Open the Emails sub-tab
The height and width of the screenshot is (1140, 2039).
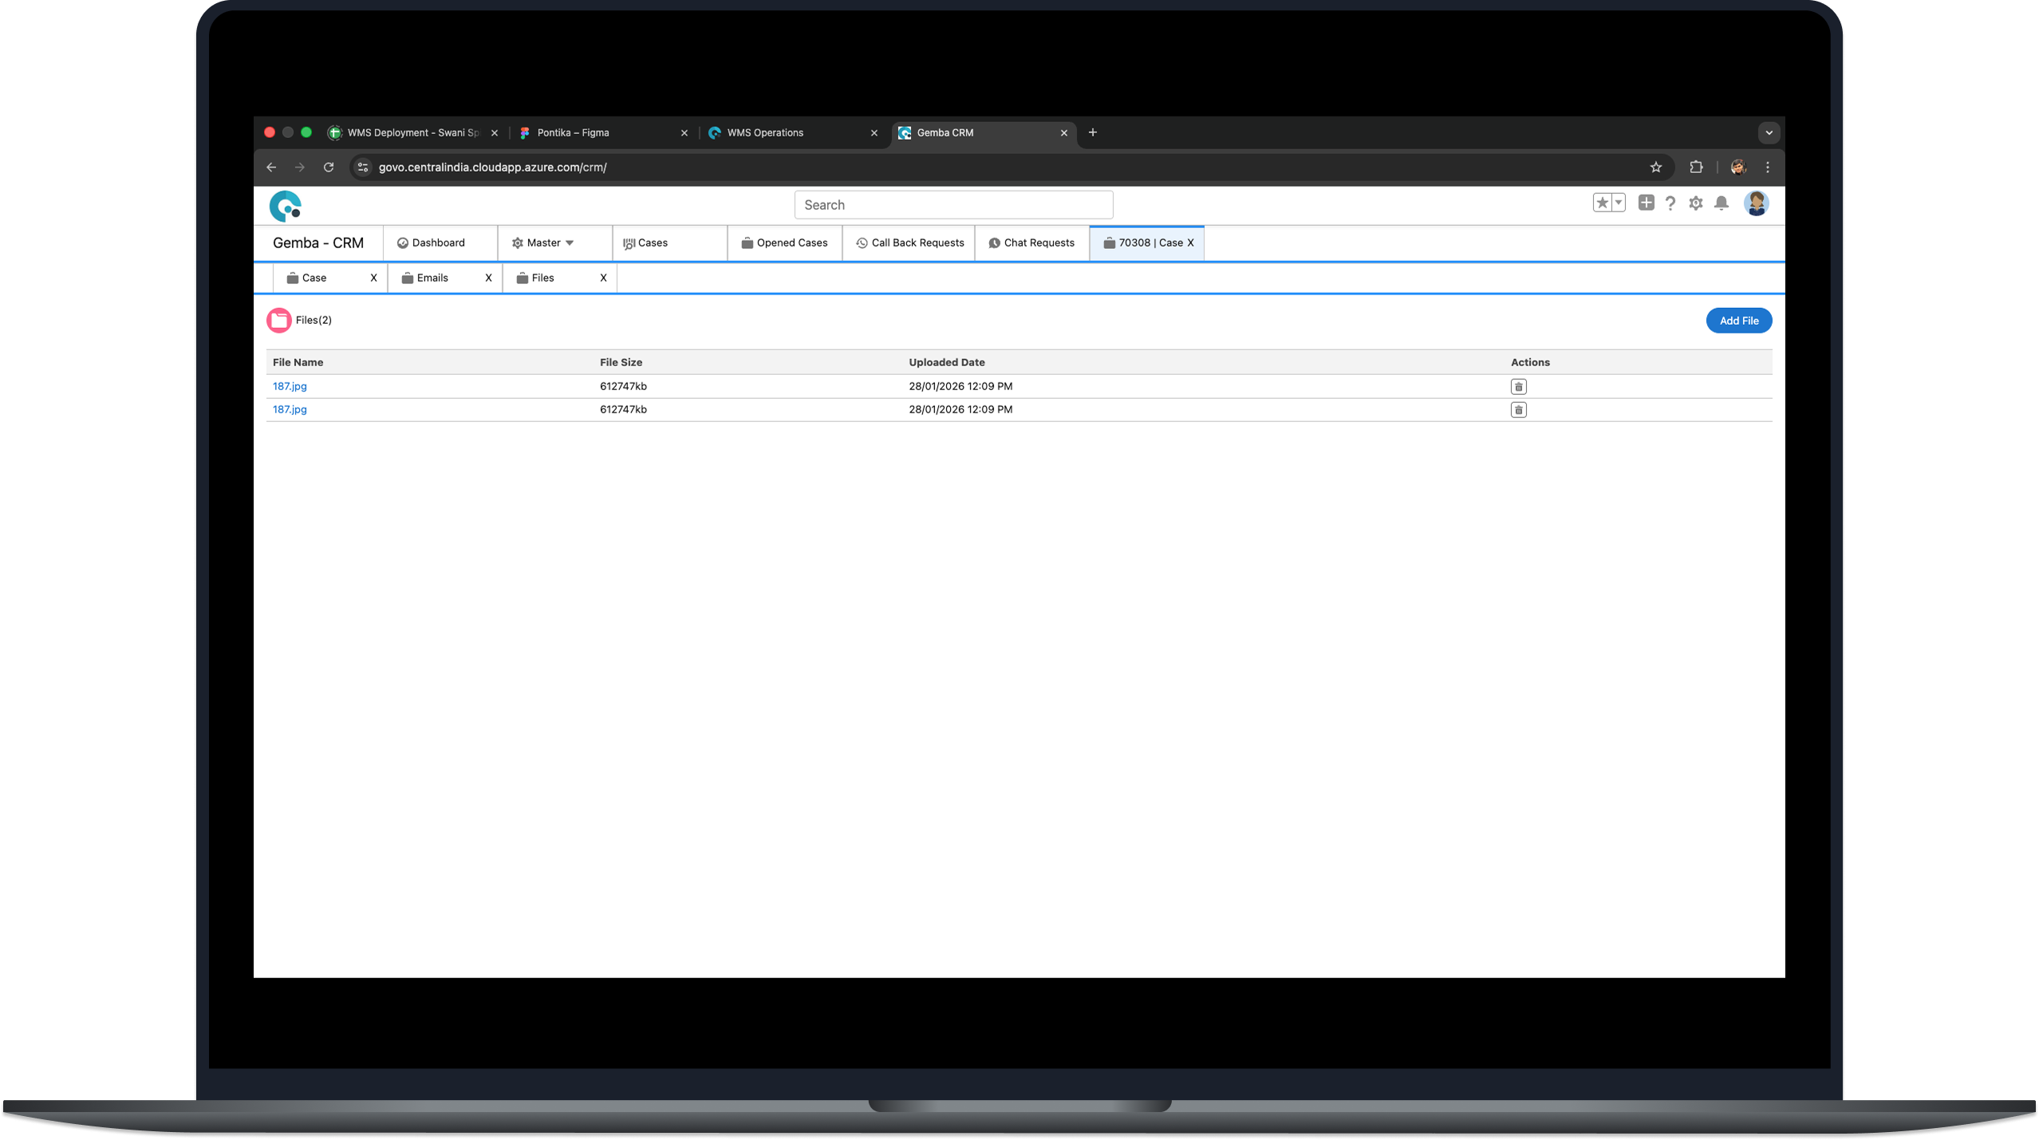pos(432,278)
